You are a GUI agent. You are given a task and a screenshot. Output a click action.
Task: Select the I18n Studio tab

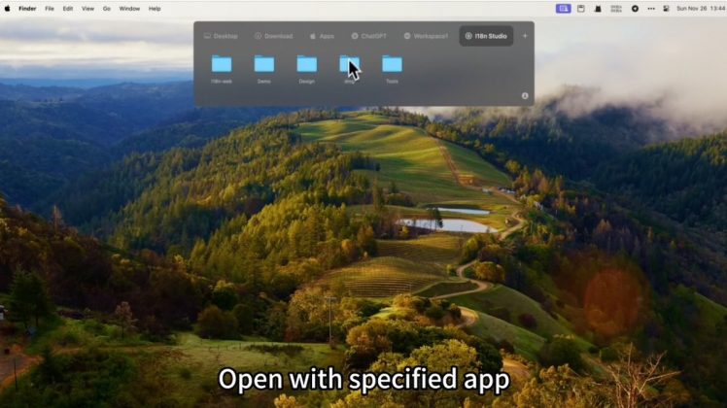[486, 36]
